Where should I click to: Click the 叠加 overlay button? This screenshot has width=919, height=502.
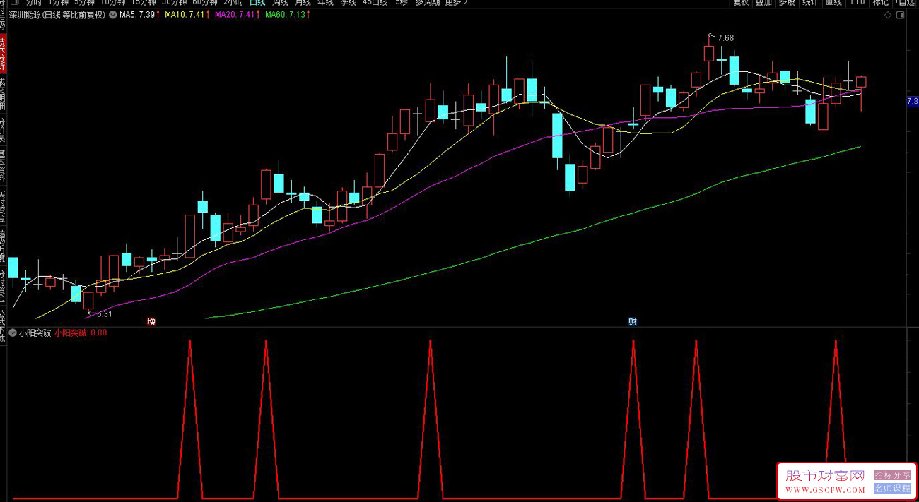(x=763, y=2)
